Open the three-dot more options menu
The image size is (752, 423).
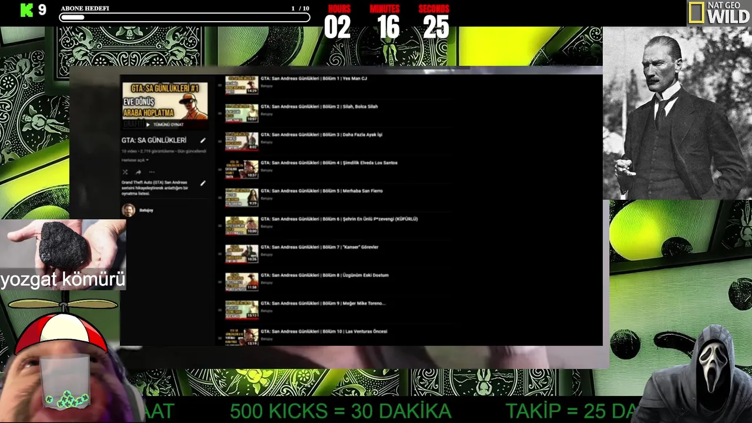tap(152, 172)
